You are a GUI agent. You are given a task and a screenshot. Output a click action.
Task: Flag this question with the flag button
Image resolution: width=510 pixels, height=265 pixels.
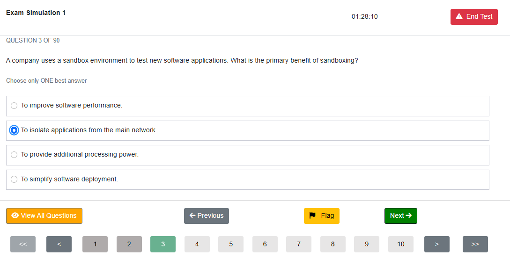click(x=321, y=215)
